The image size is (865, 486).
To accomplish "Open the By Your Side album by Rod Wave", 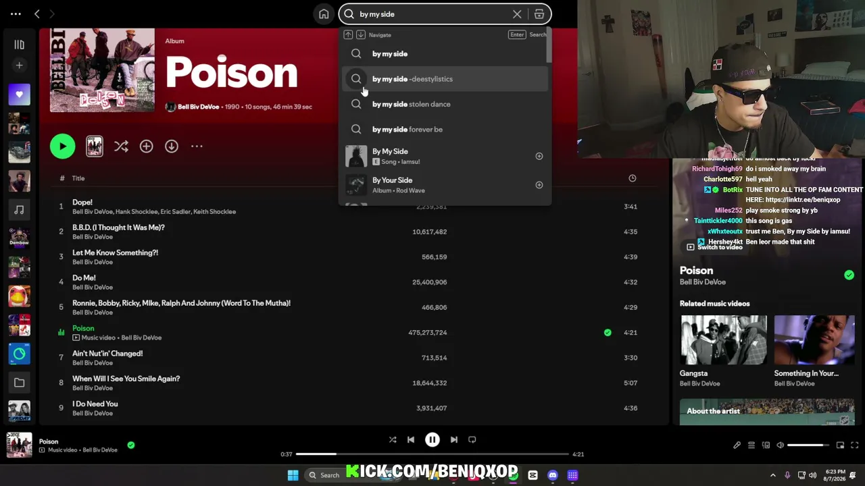I will [445, 185].
